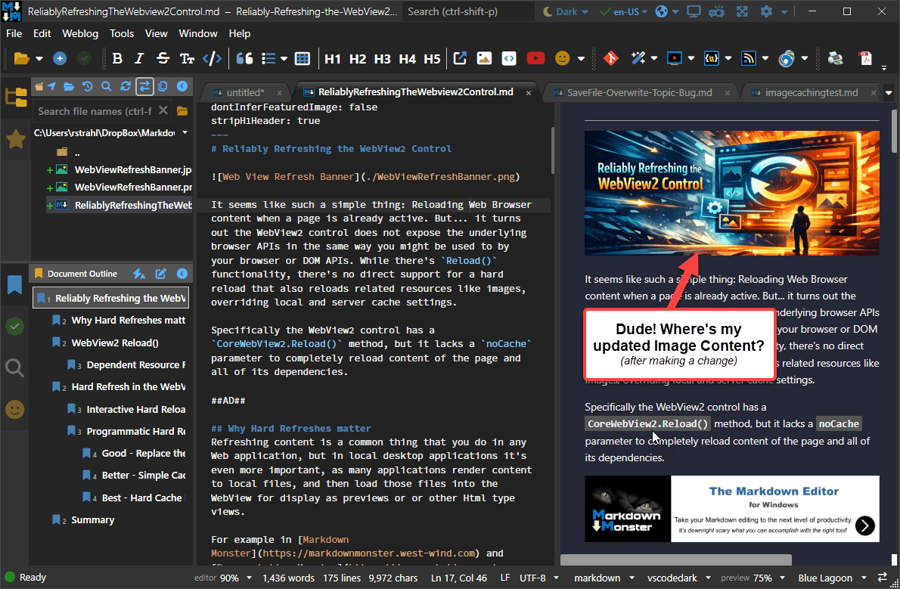Screen dimensions: 900x589
Task: Switch to imagecachingtest.md tab
Action: (812, 92)
